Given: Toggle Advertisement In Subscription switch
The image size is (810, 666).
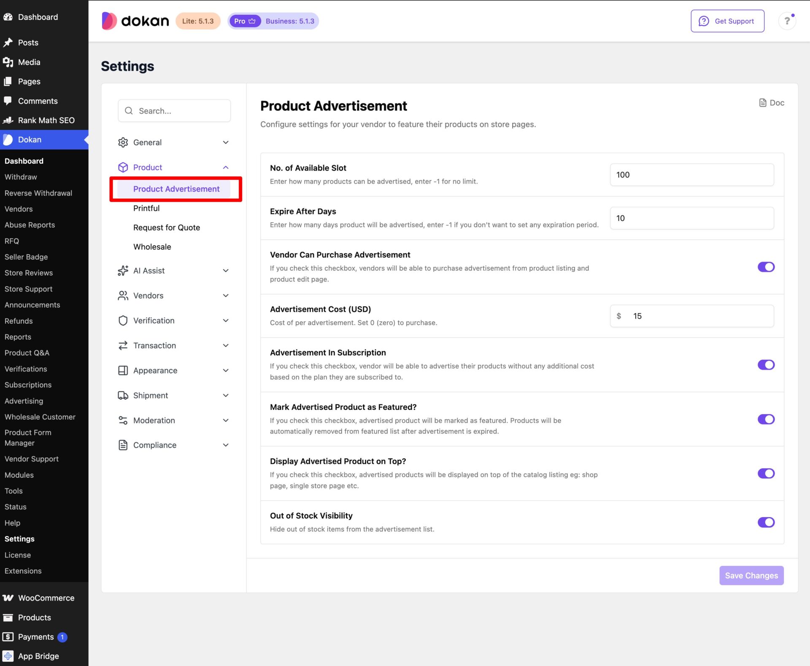Looking at the screenshot, I should tap(766, 365).
